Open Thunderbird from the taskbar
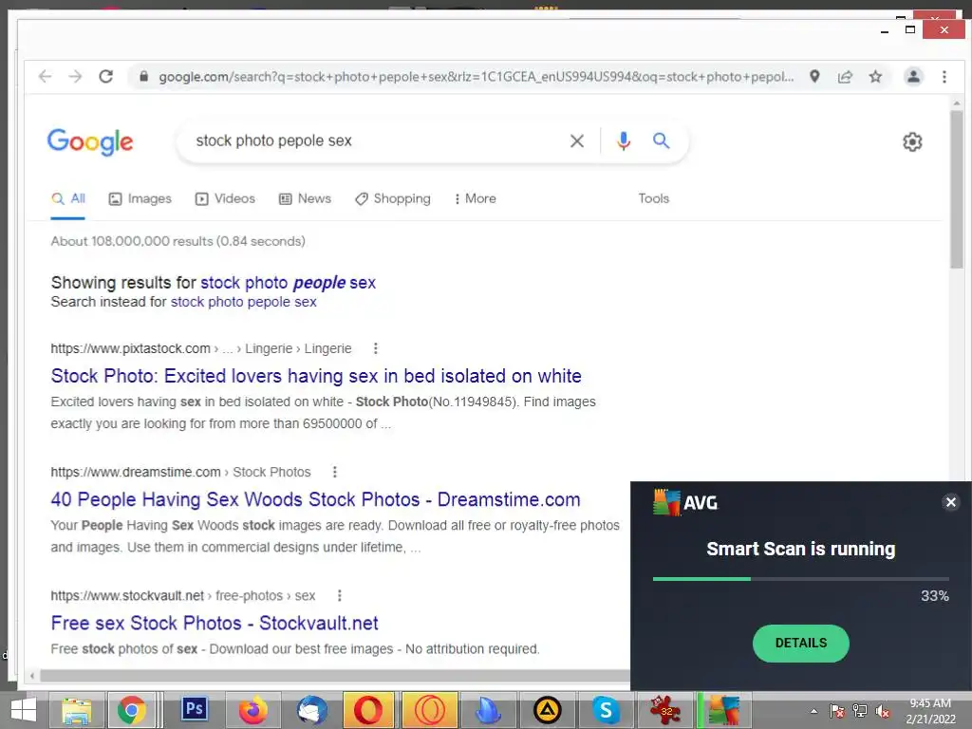The image size is (972, 729). coord(311,710)
